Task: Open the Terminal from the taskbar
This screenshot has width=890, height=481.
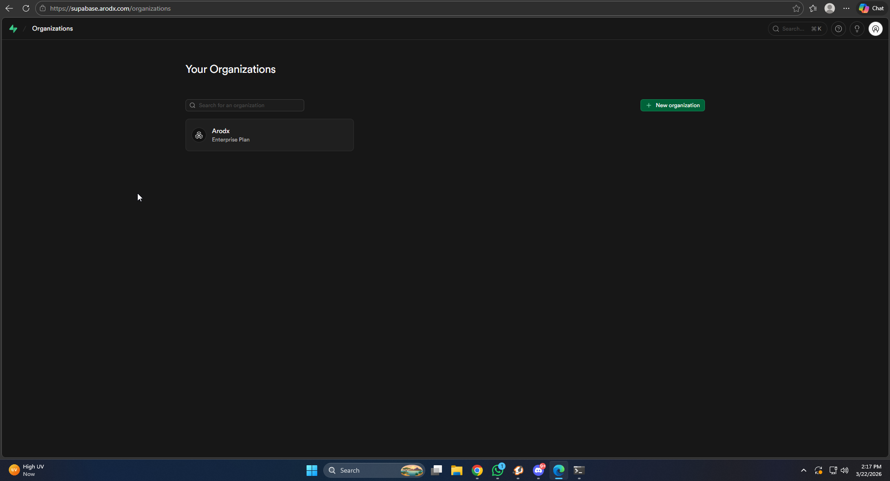Action: point(579,470)
